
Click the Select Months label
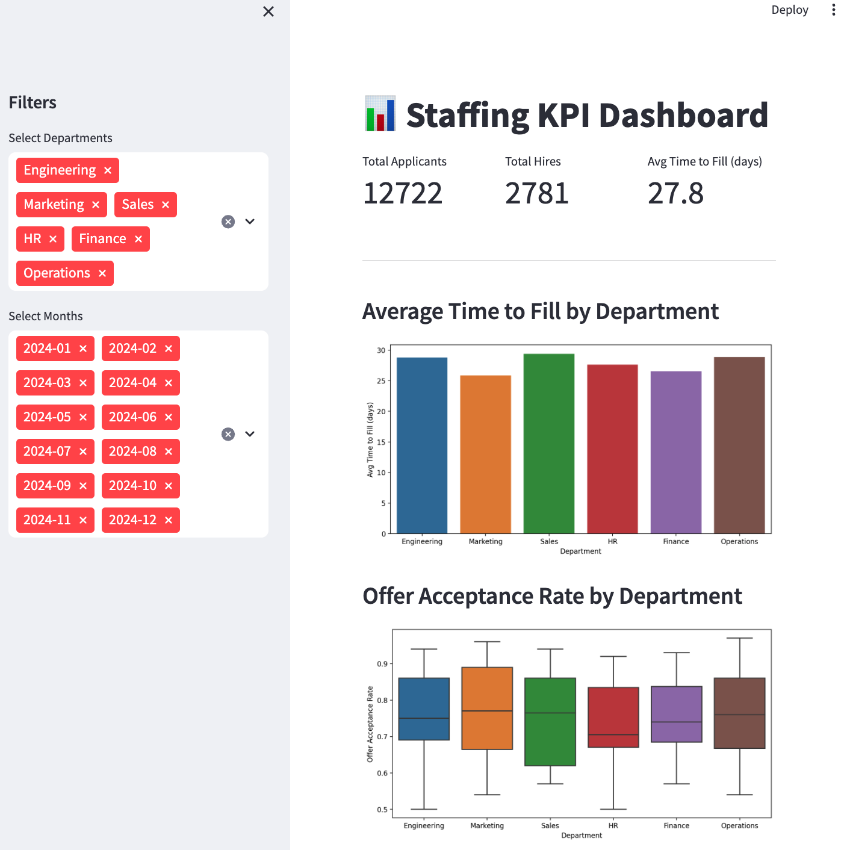pyautogui.click(x=46, y=316)
